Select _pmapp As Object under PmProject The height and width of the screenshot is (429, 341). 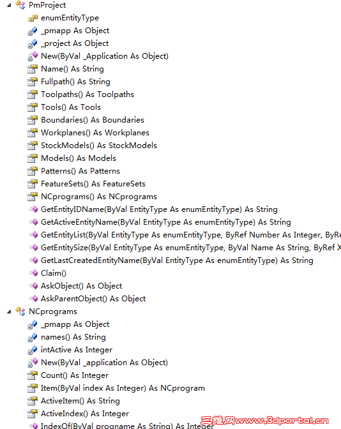click(x=75, y=31)
